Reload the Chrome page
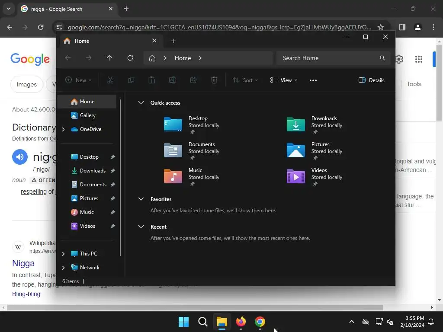443x332 pixels. tap(41, 27)
